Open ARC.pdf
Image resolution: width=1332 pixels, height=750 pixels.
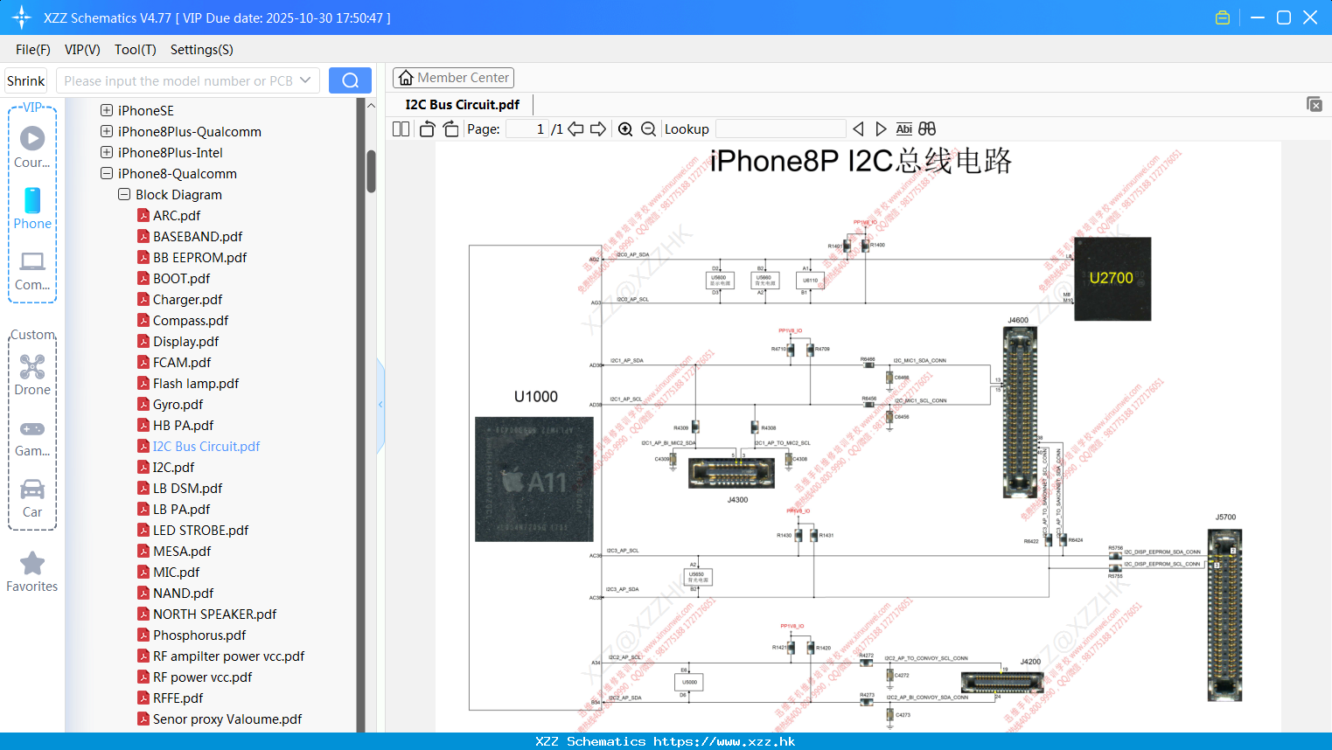coord(177,215)
